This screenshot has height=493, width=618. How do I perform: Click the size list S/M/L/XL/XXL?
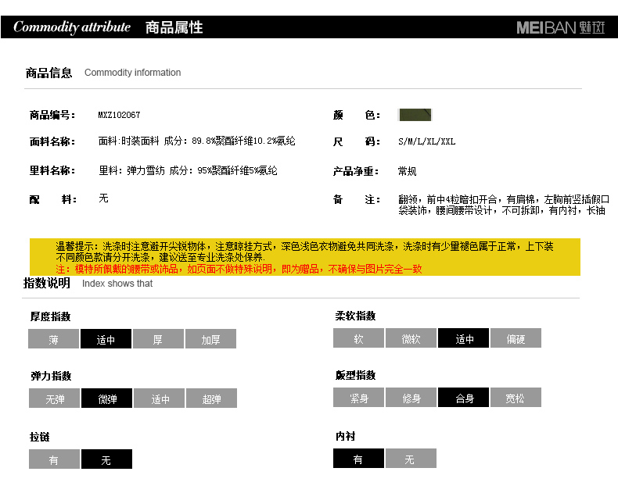click(427, 141)
